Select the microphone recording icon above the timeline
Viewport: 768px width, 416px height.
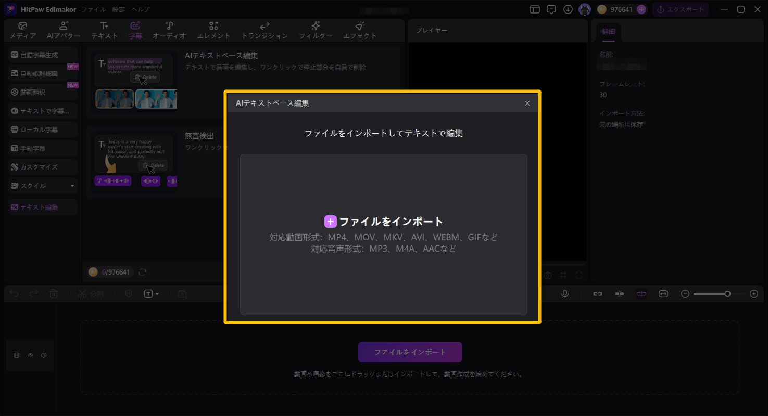pyautogui.click(x=565, y=294)
